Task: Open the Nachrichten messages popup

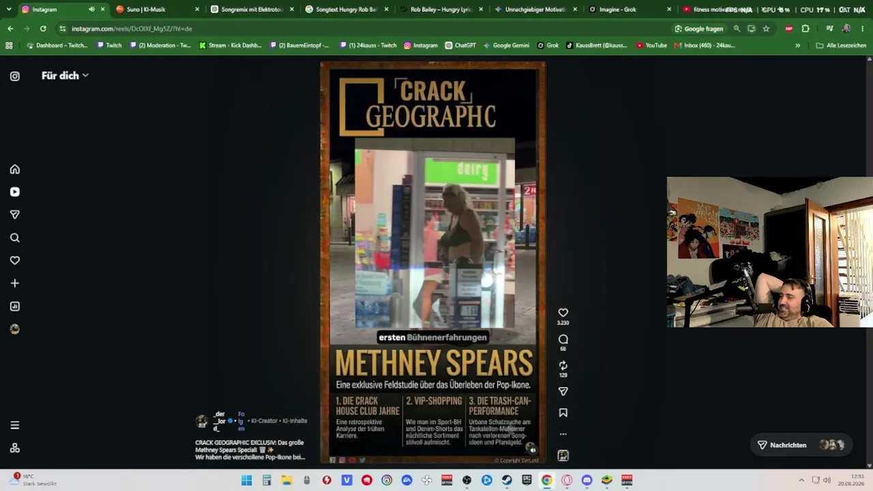Action: [x=801, y=445]
